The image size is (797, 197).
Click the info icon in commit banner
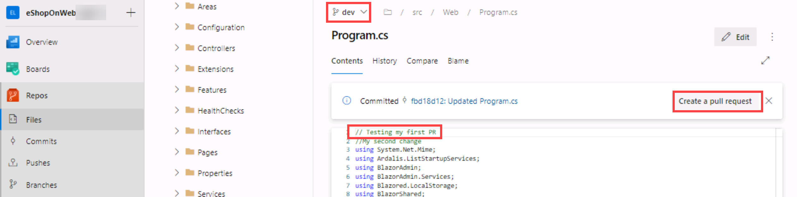click(x=347, y=101)
